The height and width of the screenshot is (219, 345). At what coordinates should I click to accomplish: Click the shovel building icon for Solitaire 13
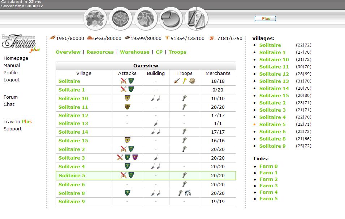coord(156,123)
